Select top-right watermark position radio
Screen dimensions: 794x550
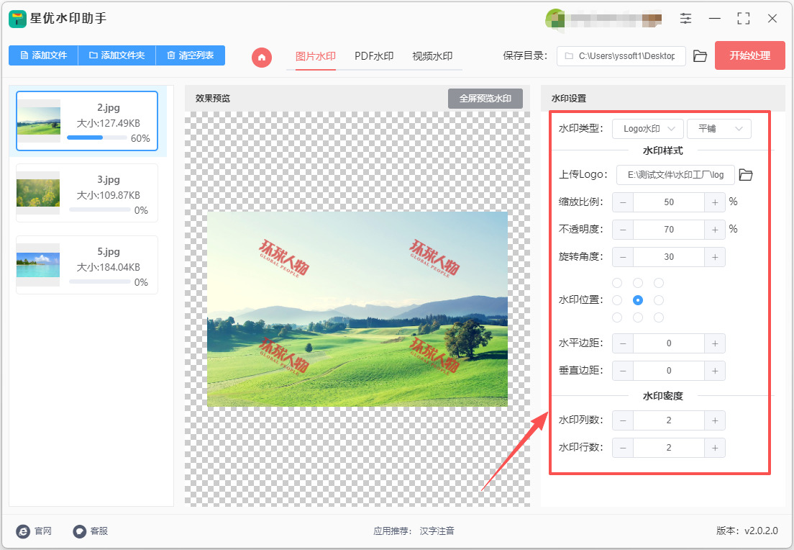coord(658,283)
